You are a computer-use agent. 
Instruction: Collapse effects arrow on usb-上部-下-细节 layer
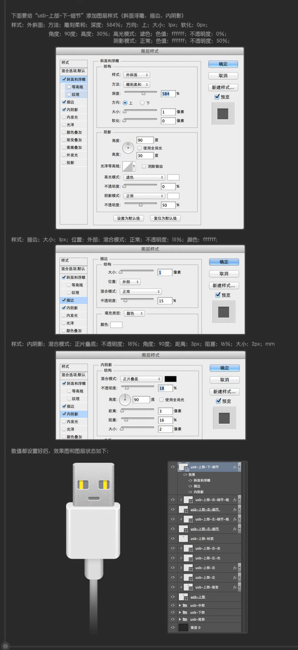point(240,467)
